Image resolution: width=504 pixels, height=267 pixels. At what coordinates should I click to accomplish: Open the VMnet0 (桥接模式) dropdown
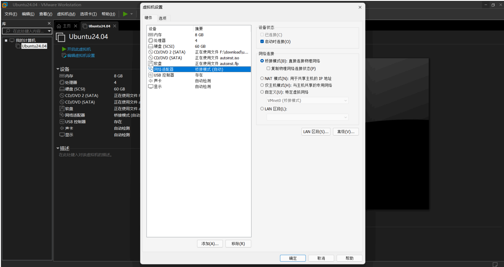click(x=307, y=101)
